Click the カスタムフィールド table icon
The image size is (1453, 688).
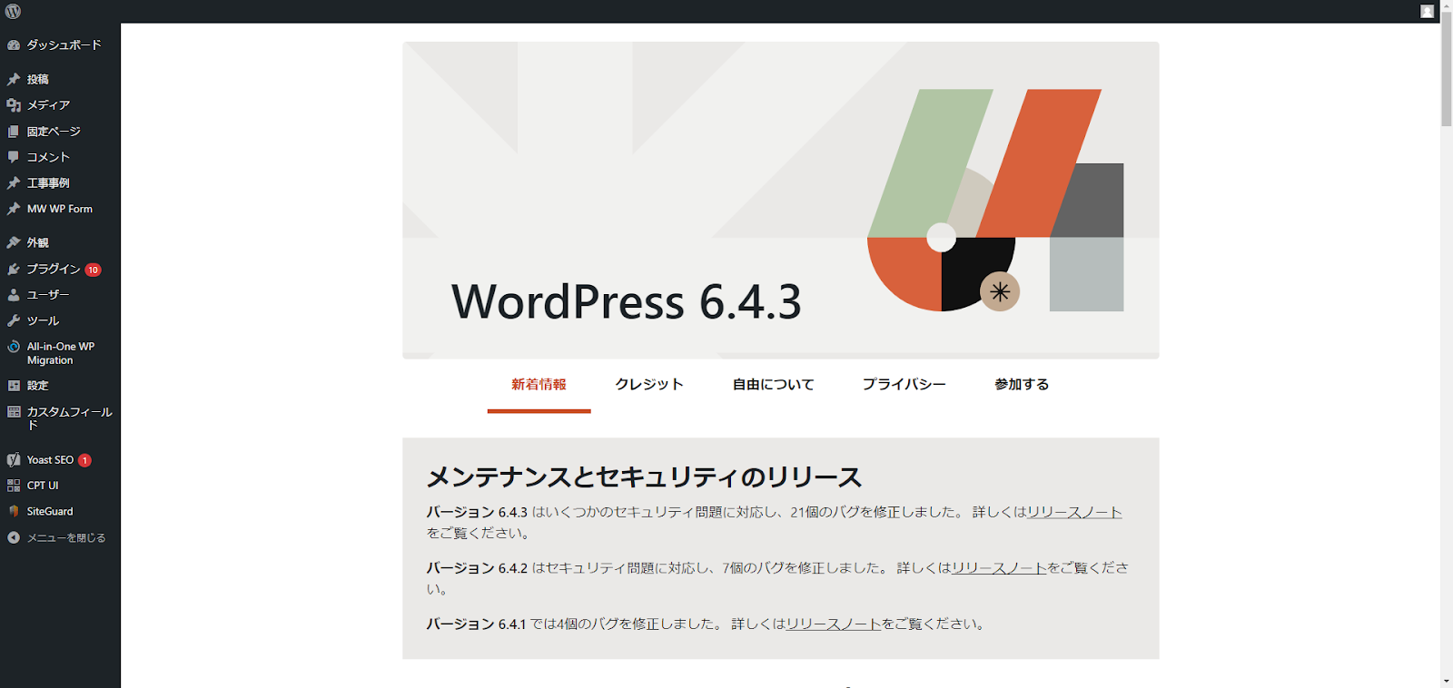(14, 411)
